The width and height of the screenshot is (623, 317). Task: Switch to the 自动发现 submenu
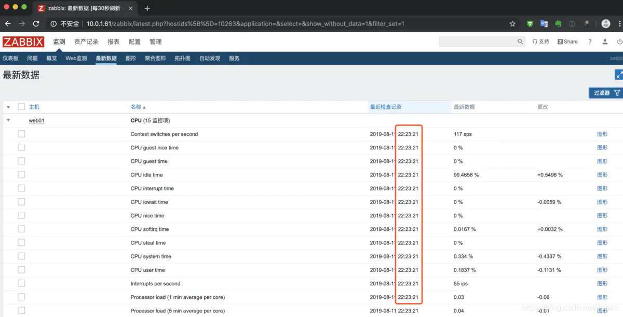[210, 59]
